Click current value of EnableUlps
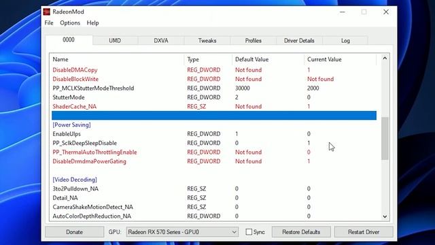The image size is (435, 245). coord(309,134)
